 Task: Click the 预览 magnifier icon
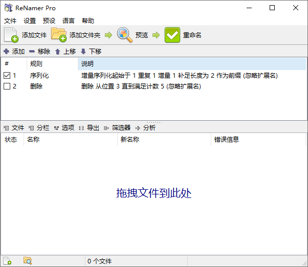coord(124,35)
